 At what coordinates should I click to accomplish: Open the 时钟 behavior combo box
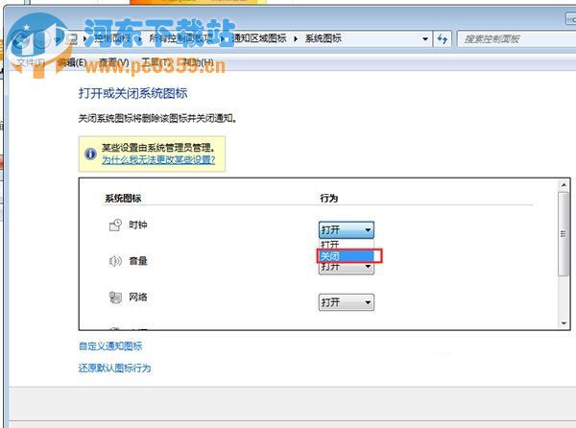(346, 230)
